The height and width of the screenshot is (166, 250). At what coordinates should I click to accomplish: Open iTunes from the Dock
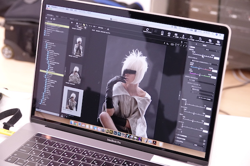point(99,129)
